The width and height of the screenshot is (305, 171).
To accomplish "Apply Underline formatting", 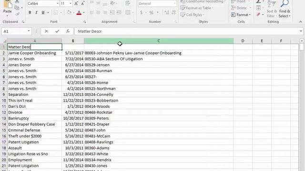I will point(43,13).
